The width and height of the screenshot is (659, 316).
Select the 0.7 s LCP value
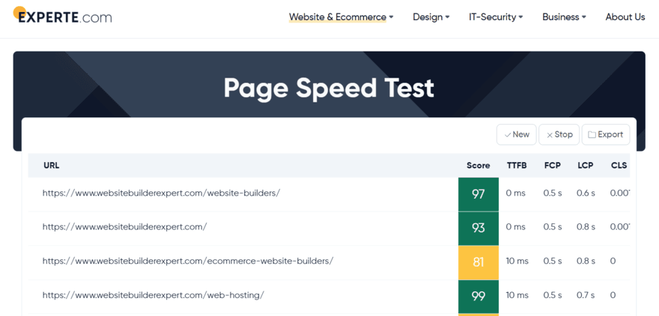click(x=586, y=295)
